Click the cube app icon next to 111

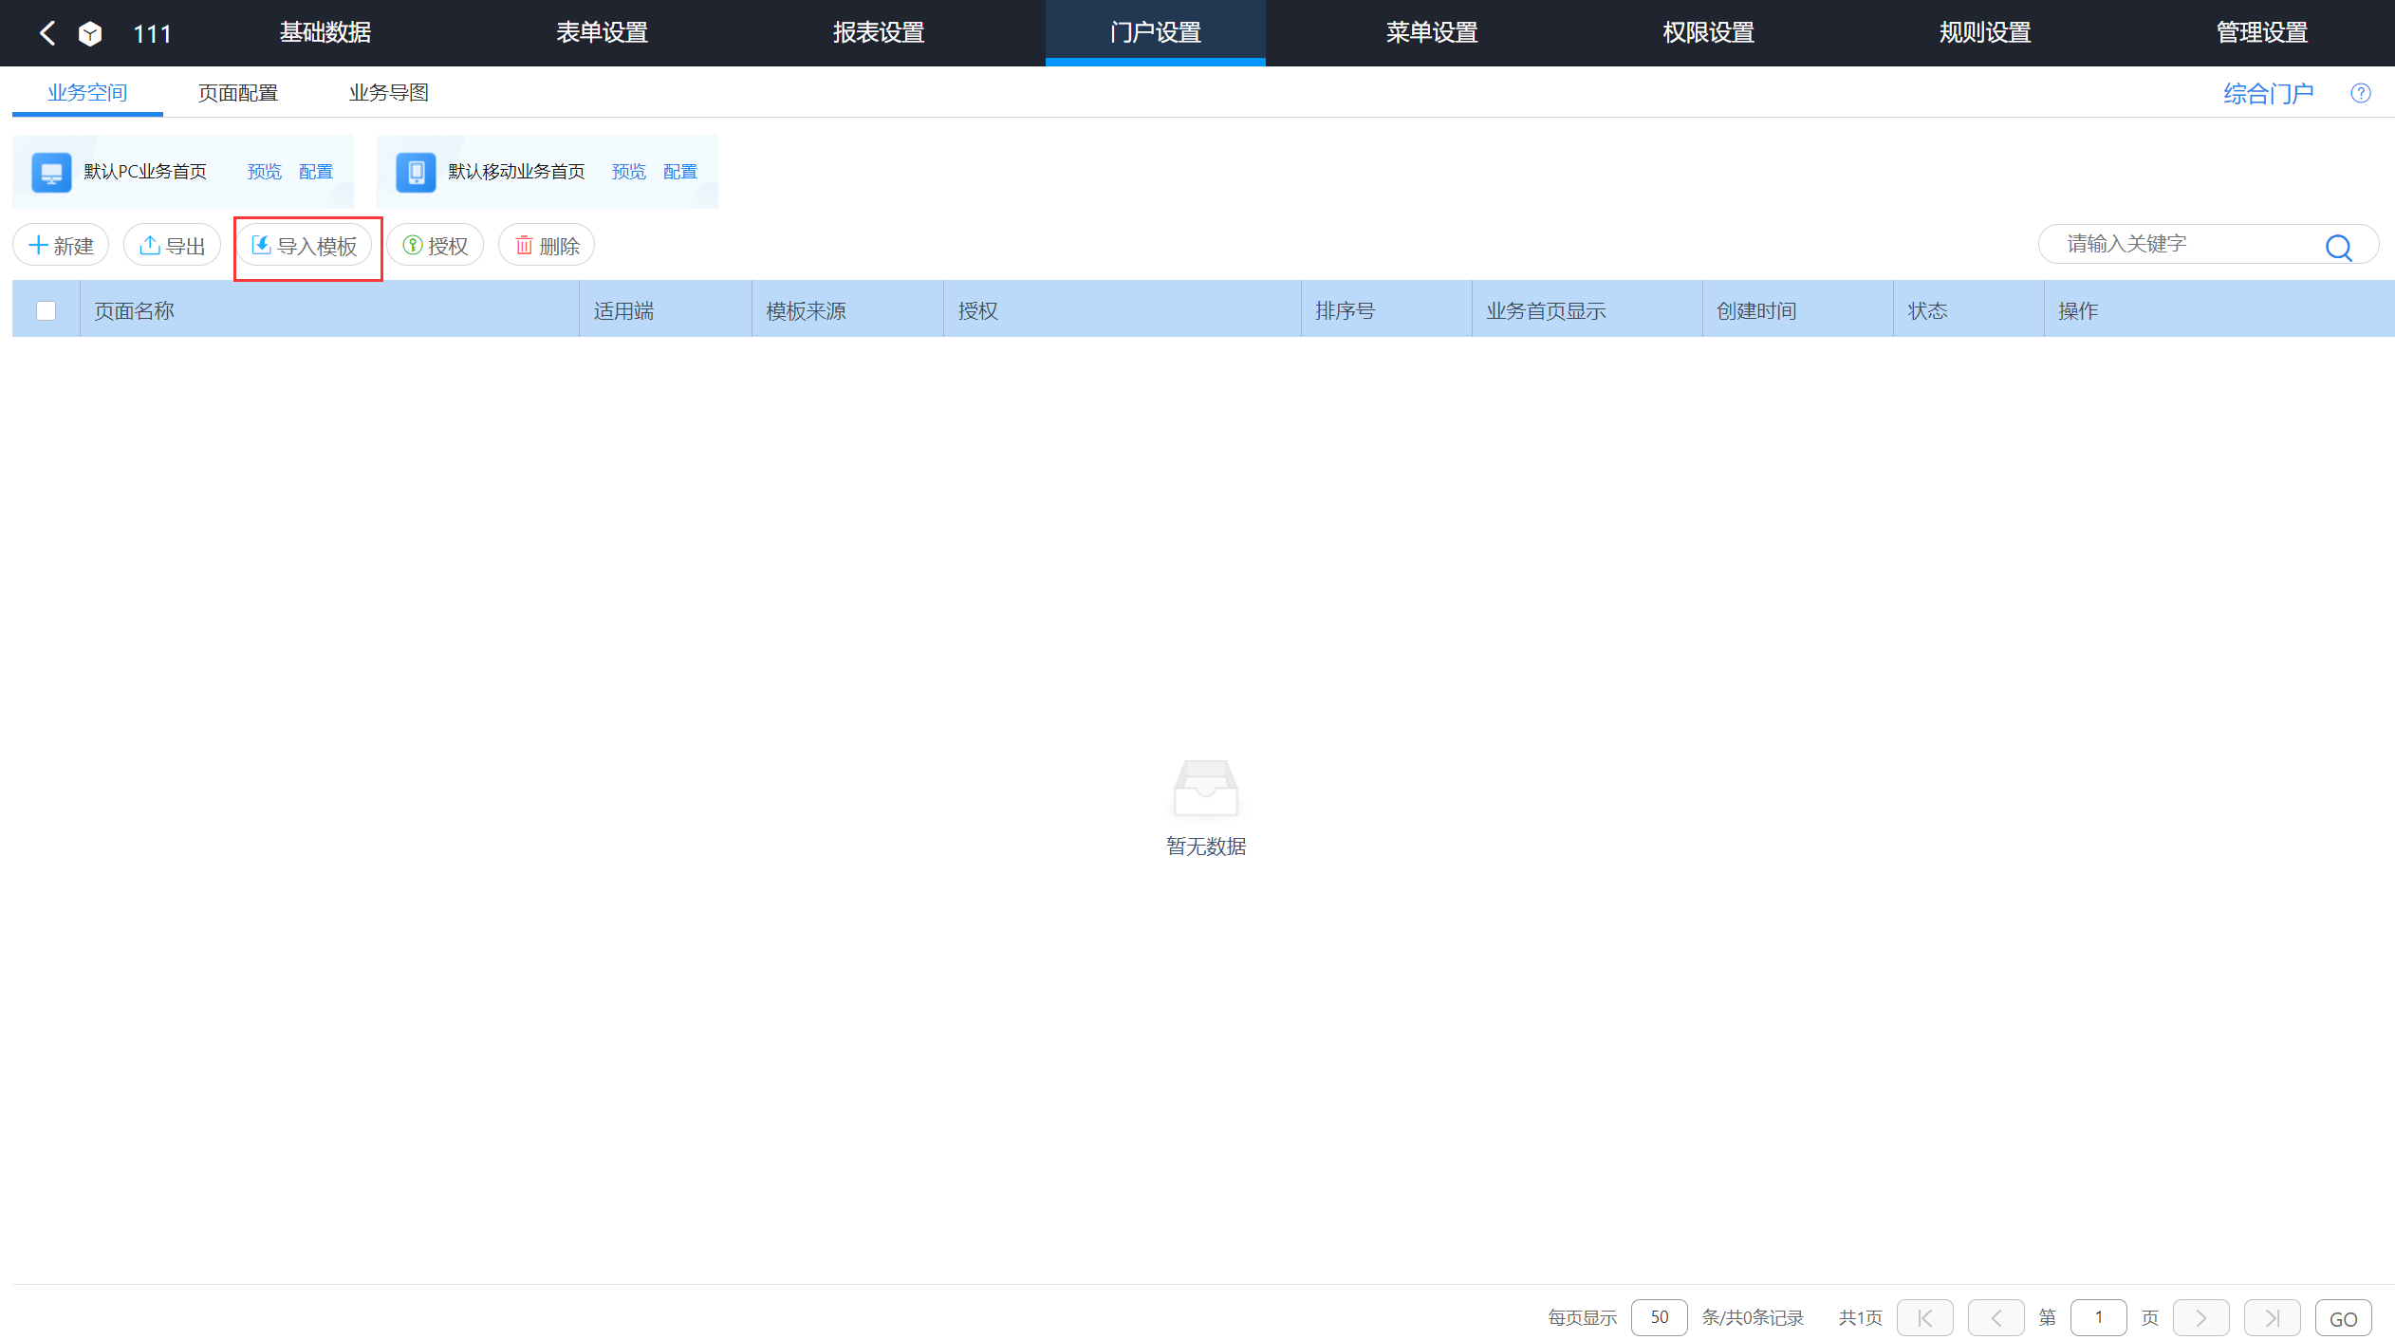click(x=90, y=33)
